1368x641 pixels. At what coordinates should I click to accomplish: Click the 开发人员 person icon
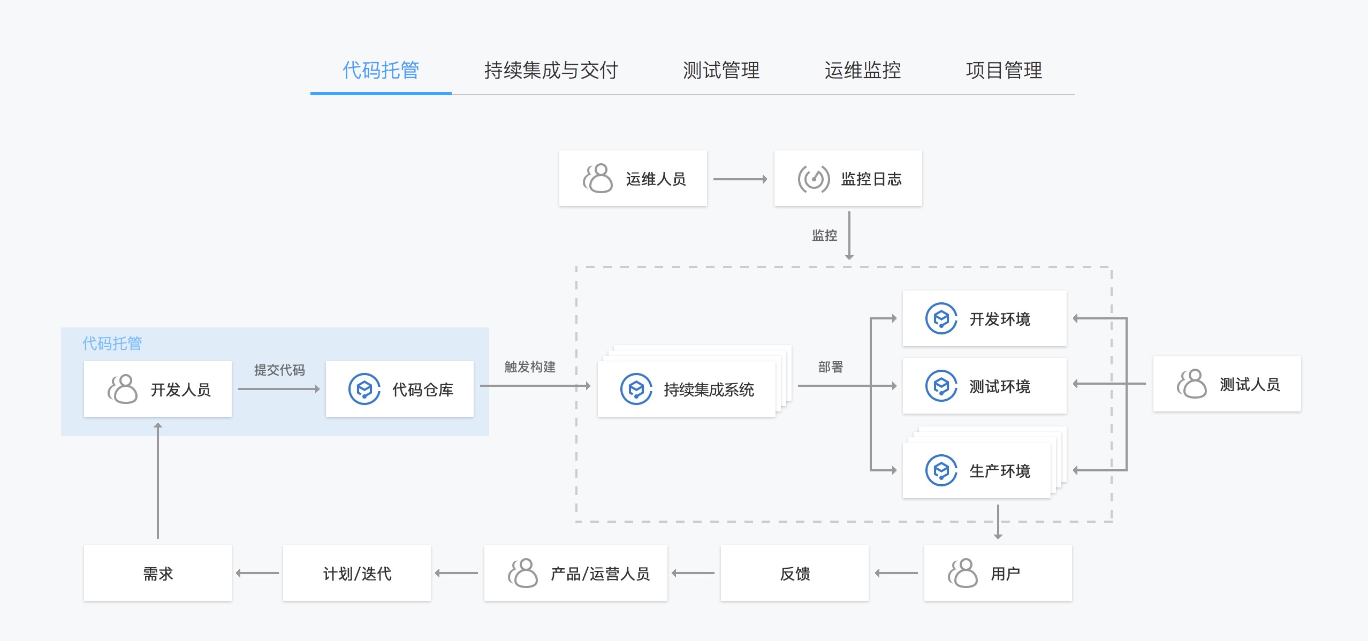point(123,389)
